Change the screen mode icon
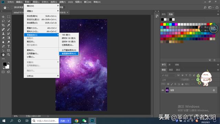220x124 pixels. [x=8, y=72]
